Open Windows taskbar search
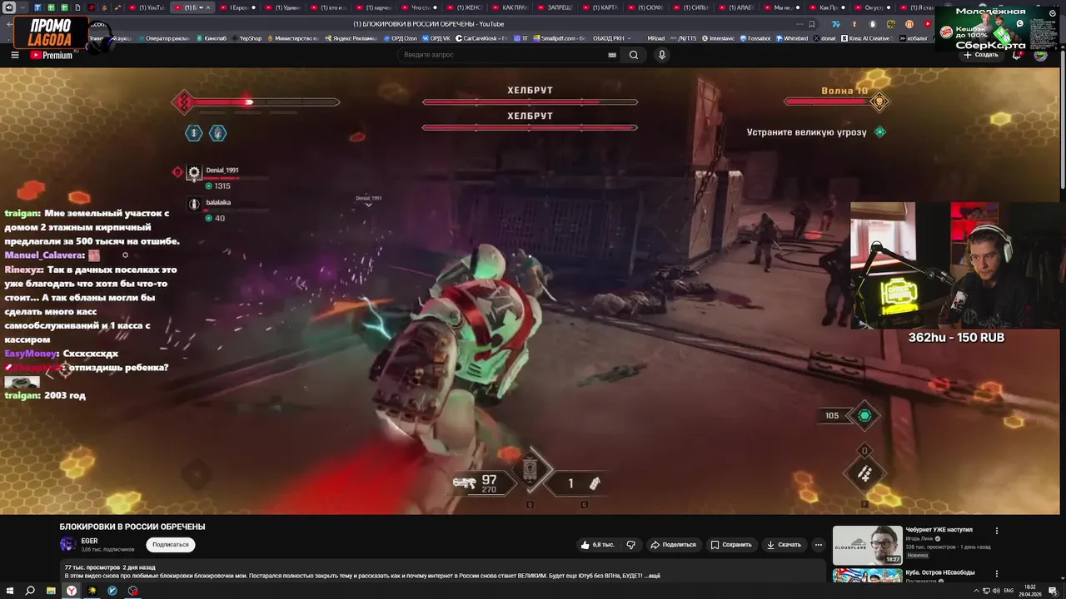The width and height of the screenshot is (1066, 599). pyautogui.click(x=30, y=591)
